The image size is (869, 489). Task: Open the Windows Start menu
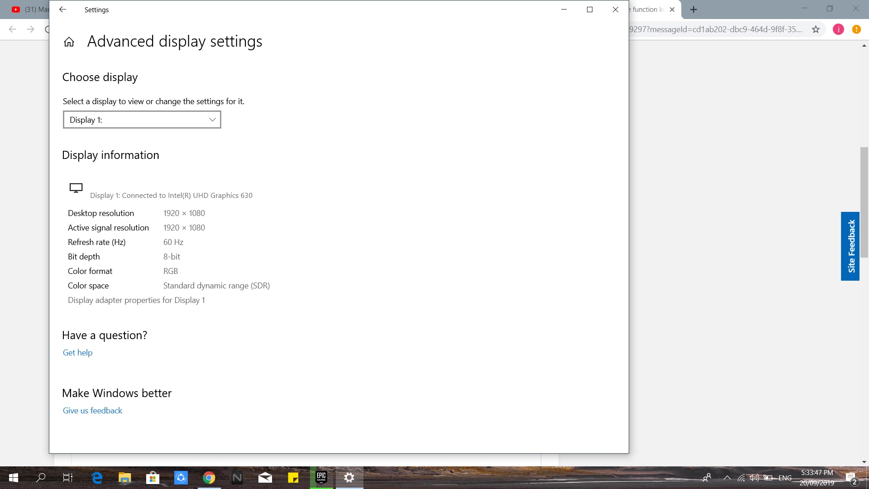coord(13,478)
